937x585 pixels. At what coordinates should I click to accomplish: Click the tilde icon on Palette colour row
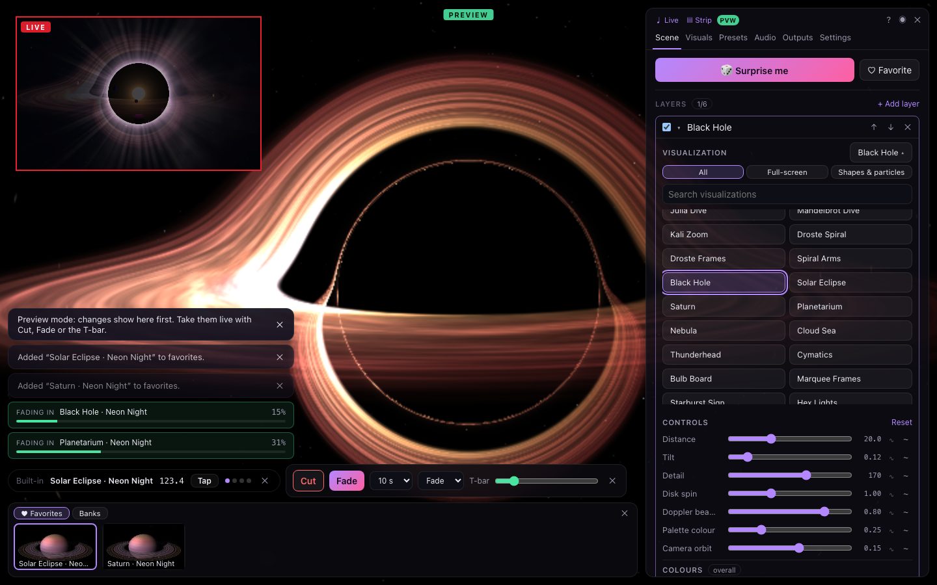coord(906,530)
